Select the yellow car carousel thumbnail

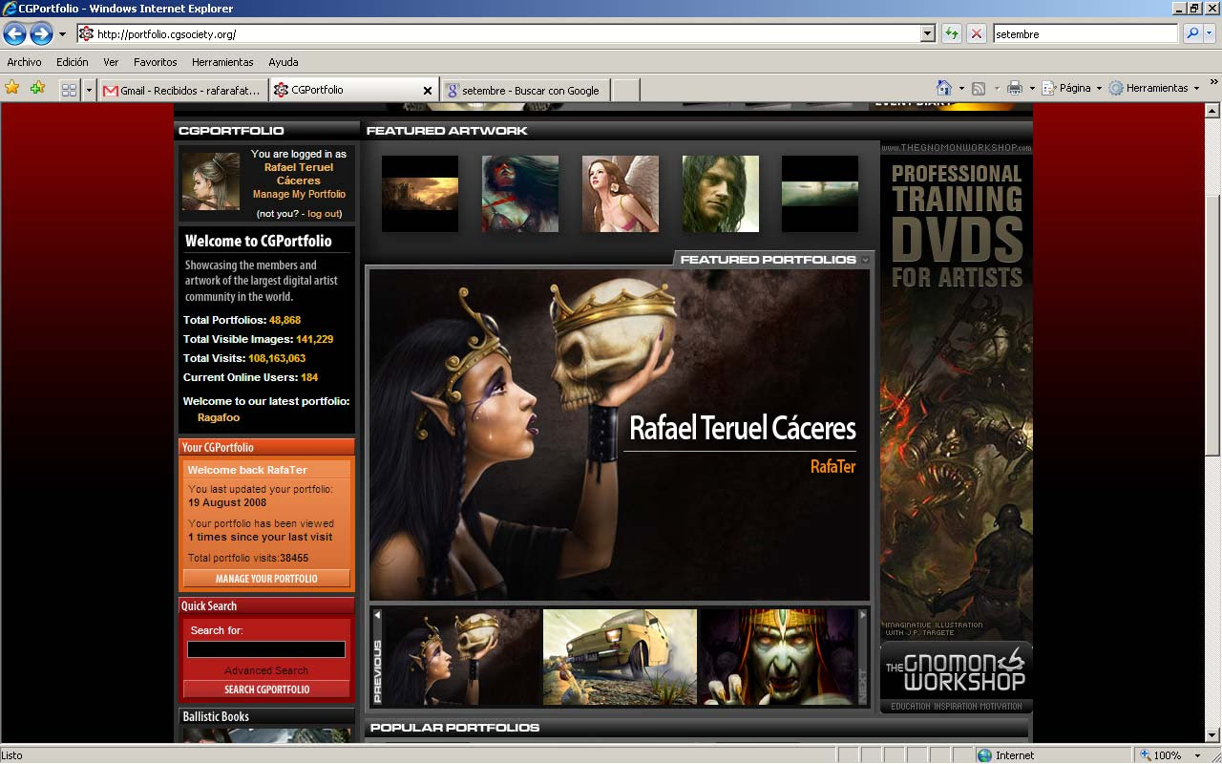620,657
